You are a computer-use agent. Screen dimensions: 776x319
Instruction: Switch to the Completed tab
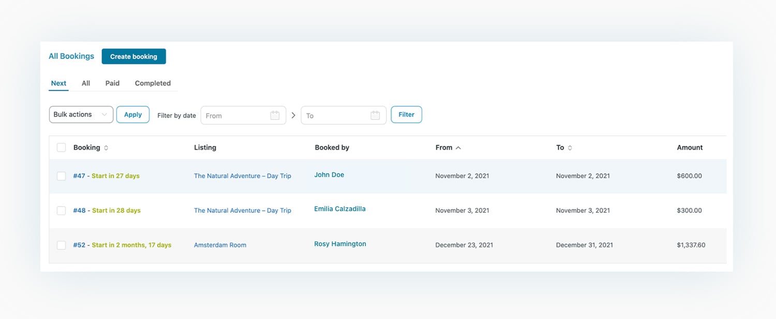[153, 83]
